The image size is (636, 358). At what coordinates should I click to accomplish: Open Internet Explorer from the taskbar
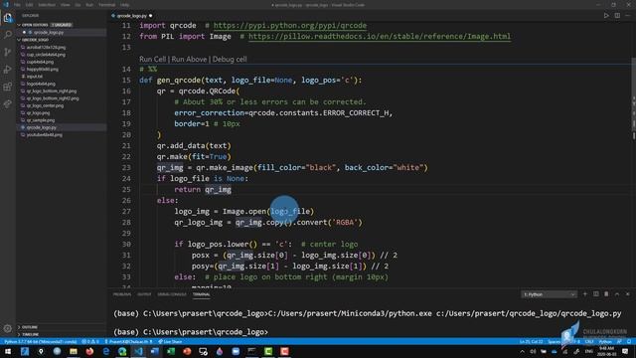pos(106,351)
